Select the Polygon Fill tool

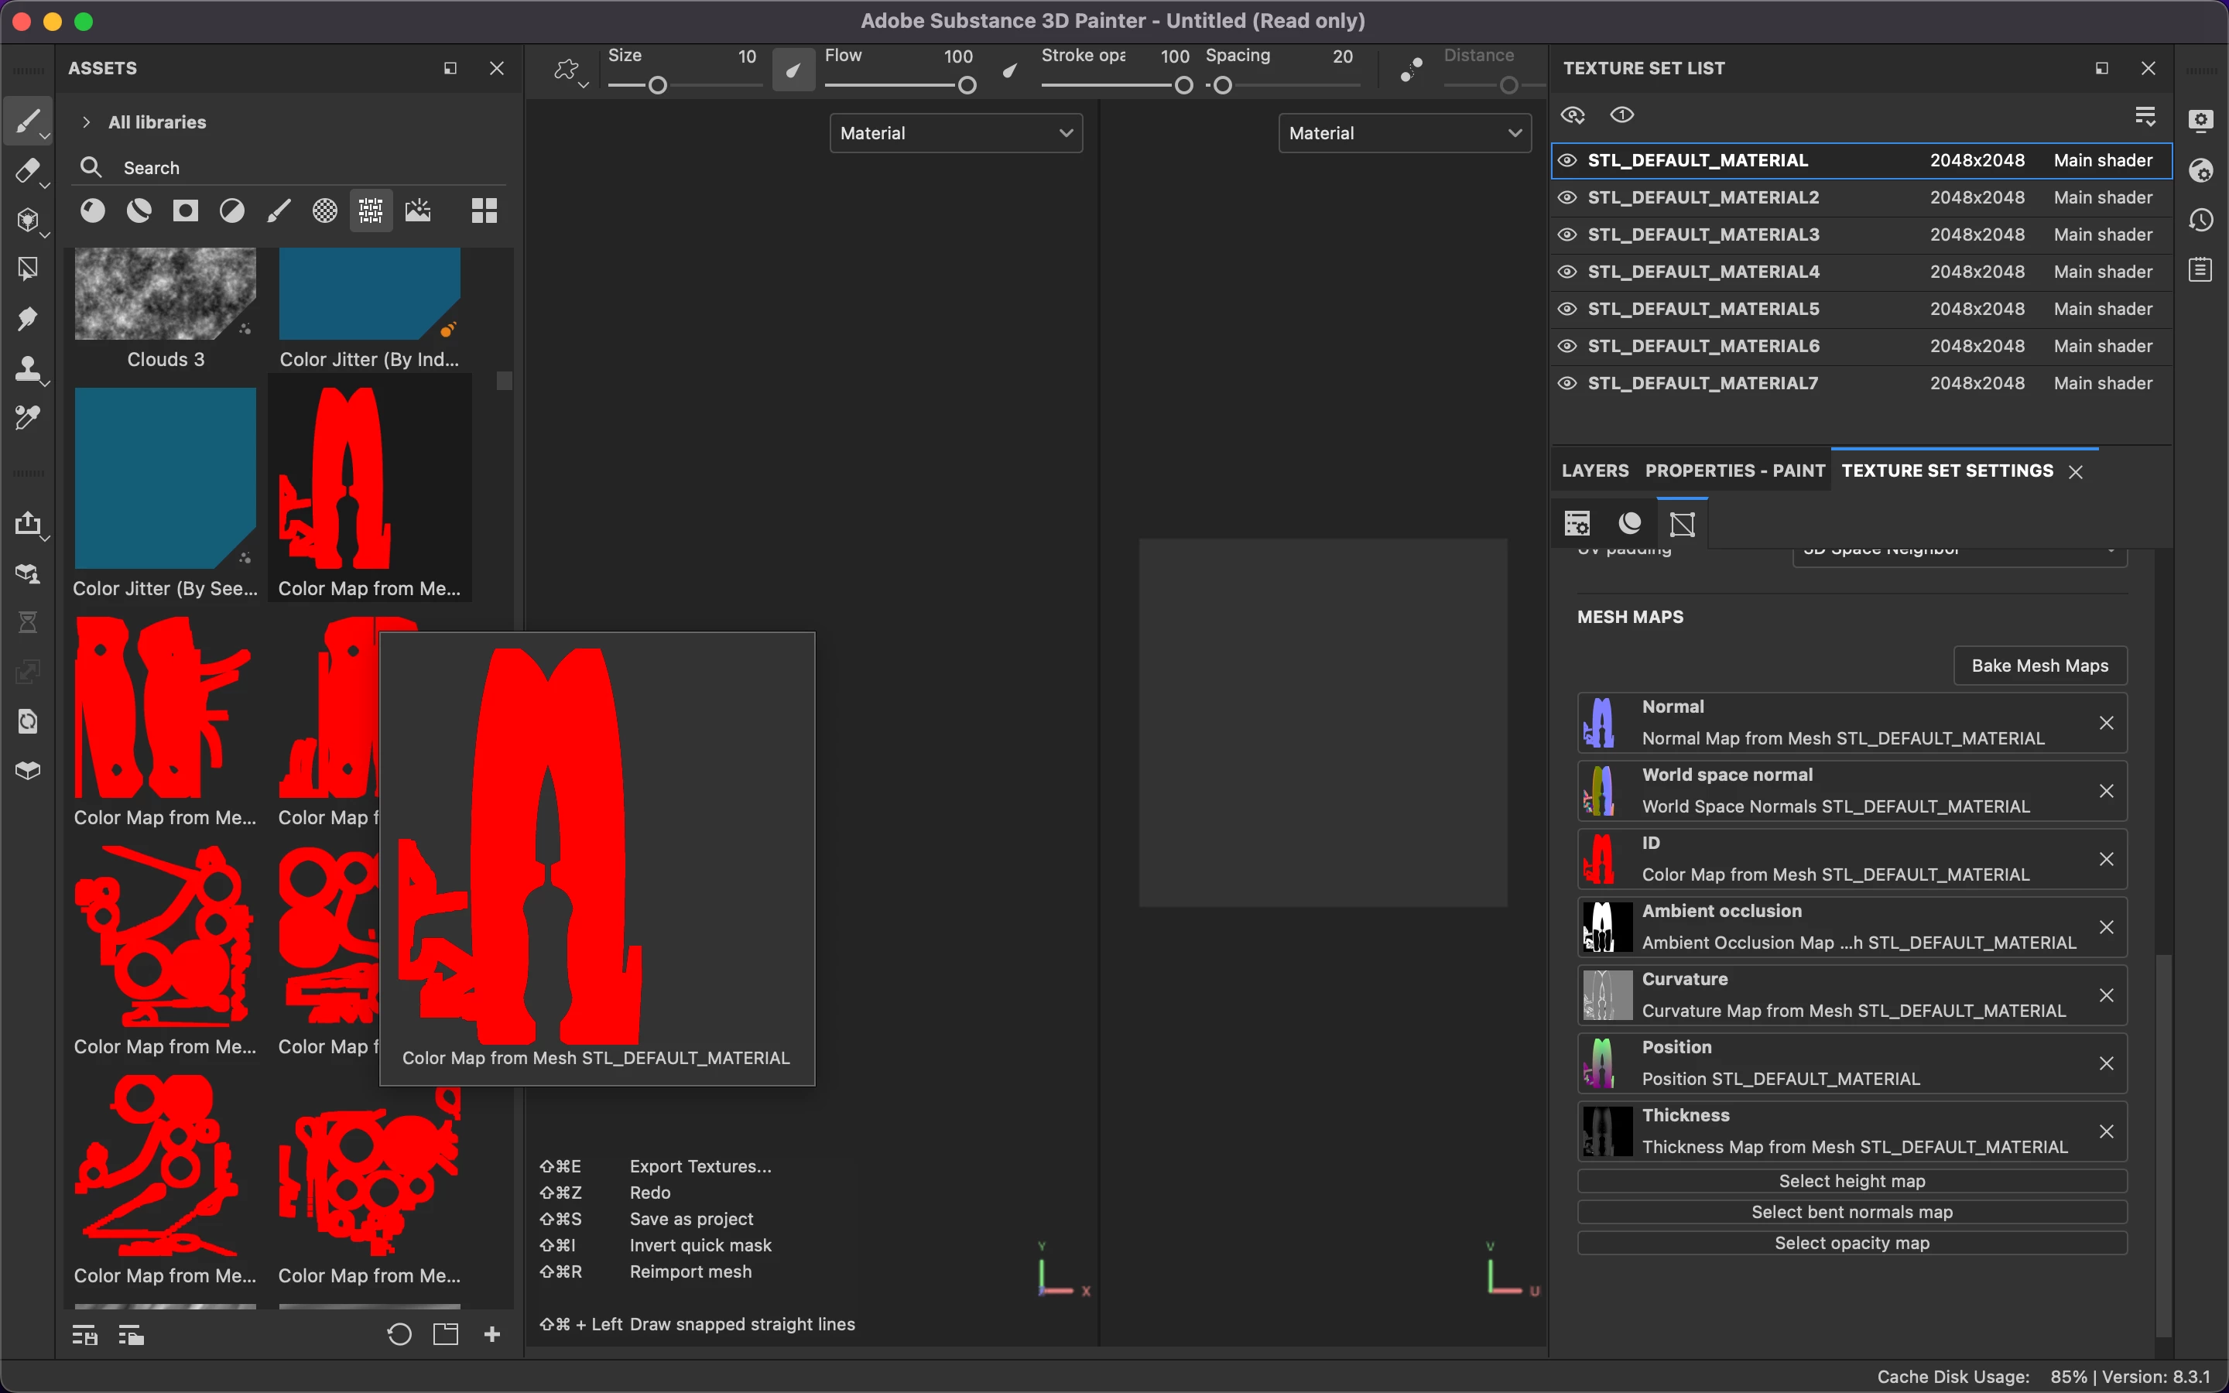coord(27,269)
